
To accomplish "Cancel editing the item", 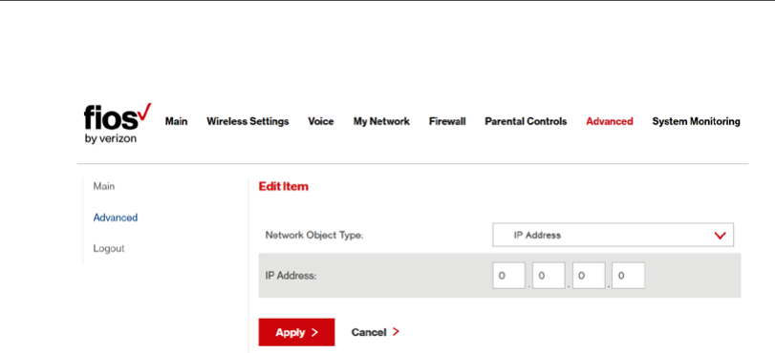I will tap(376, 332).
